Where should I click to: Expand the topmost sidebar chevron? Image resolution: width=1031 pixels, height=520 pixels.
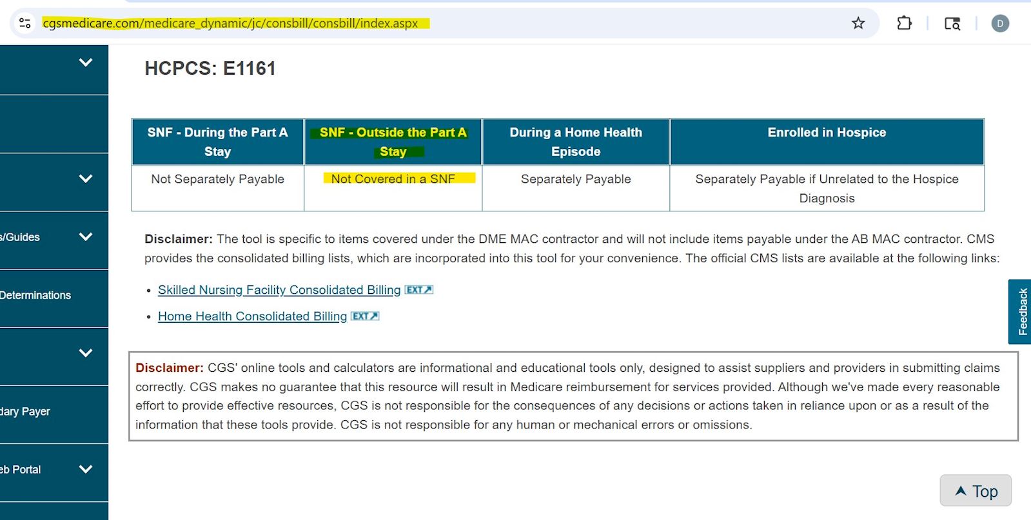85,63
